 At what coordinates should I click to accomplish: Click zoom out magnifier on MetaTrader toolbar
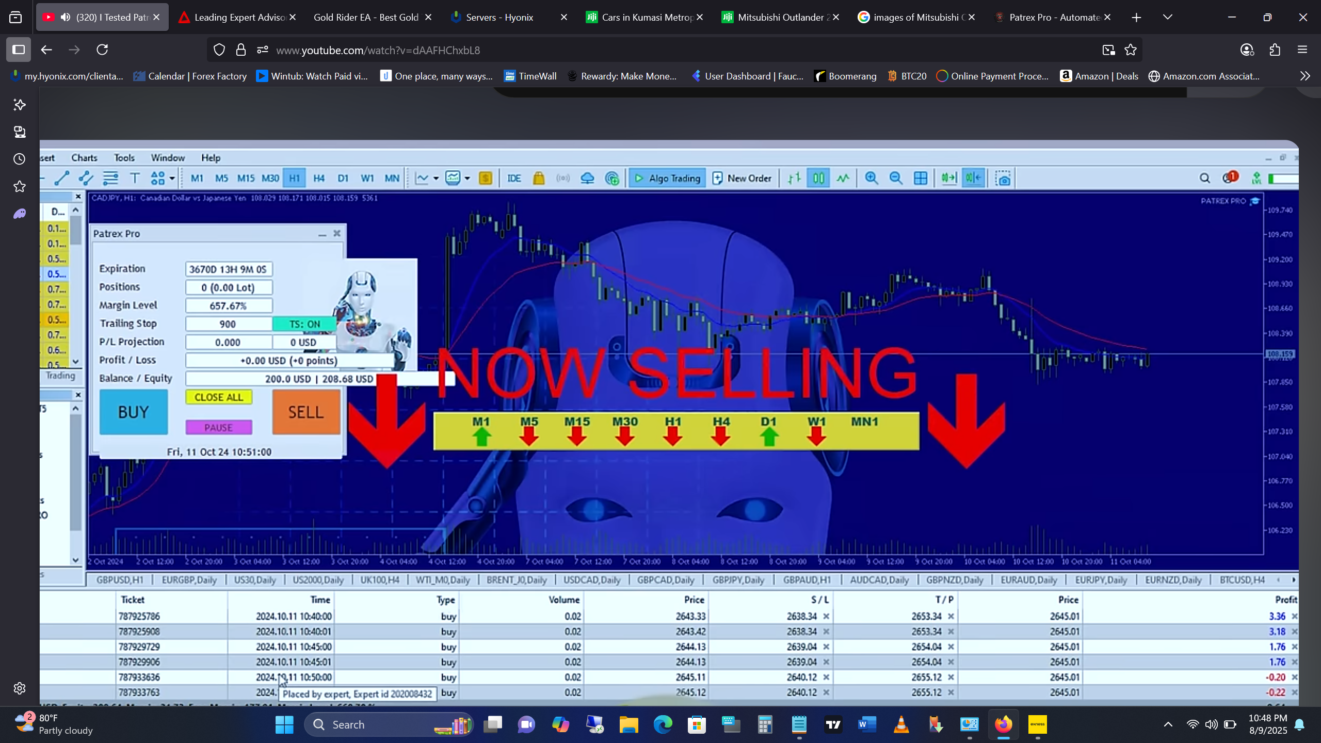point(896,179)
